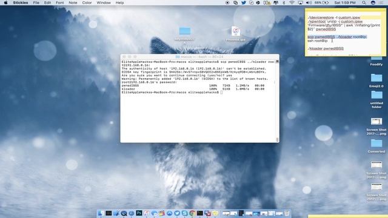Viewport: 388px width, 218px height.
Task: Click the Bluetooth status icon
Action: 284,2
